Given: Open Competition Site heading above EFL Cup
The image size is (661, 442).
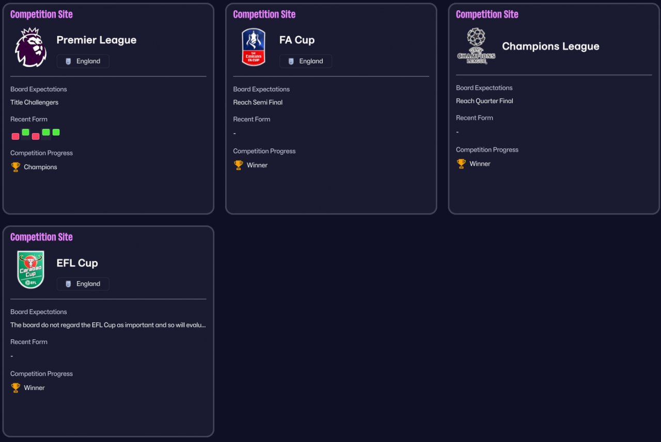Looking at the screenshot, I should [41, 237].
